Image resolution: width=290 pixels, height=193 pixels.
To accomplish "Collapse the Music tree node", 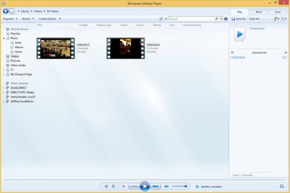I will (4, 38).
